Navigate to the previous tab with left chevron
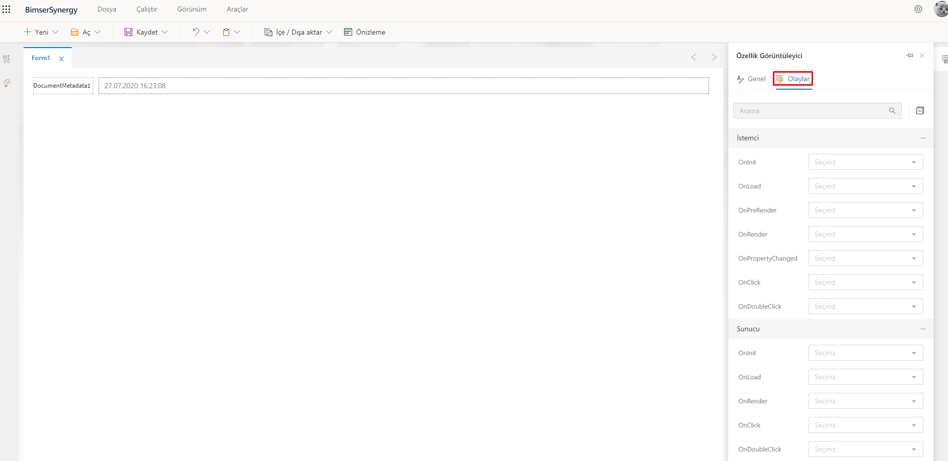The width and height of the screenshot is (948, 461). pyautogui.click(x=694, y=57)
